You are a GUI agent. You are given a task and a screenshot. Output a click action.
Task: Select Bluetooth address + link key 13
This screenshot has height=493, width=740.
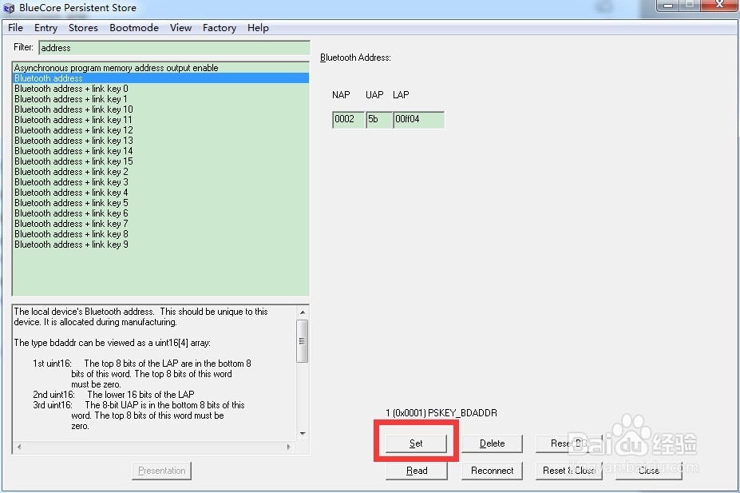160,141
